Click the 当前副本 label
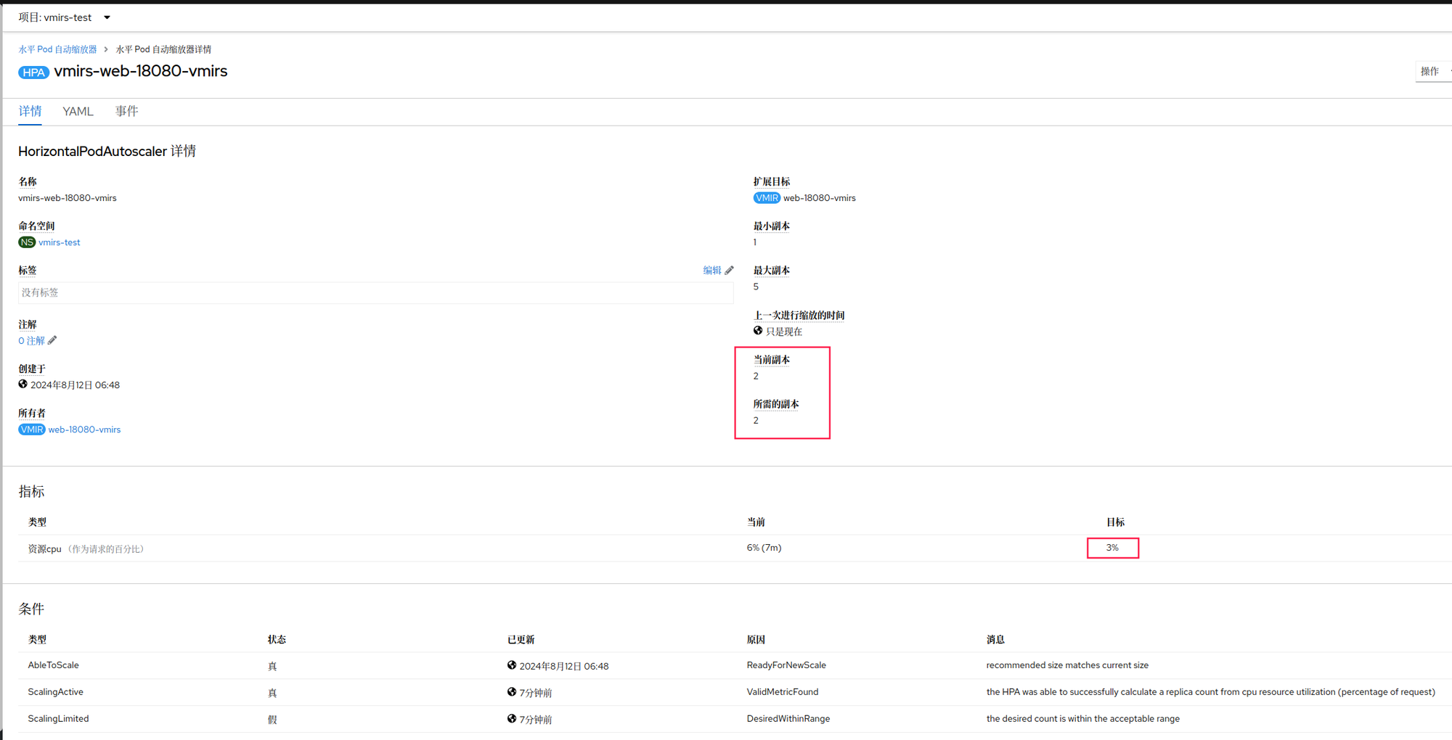Screen dimensions: 1452x740 click(x=771, y=360)
